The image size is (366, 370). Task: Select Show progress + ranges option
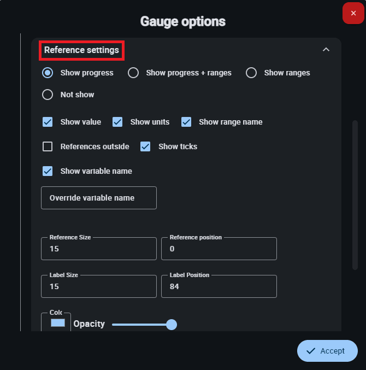pyautogui.click(x=133, y=73)
